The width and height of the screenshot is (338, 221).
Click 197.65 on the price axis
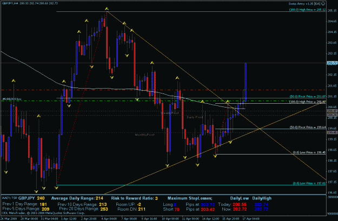tap(332, 171)
